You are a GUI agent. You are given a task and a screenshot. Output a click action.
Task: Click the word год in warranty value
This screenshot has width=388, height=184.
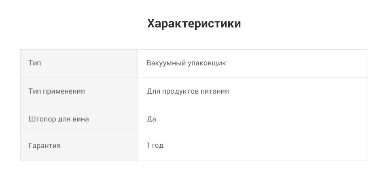(158, 146)
